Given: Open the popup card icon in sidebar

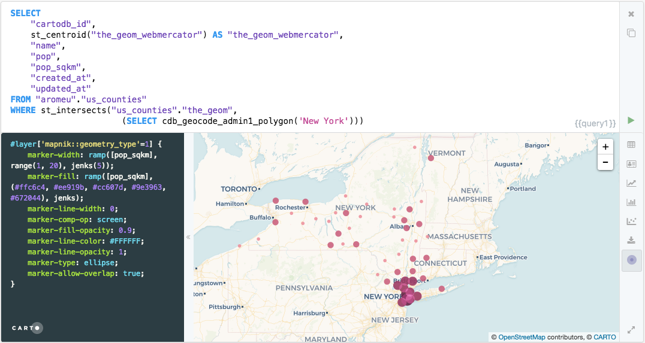Looking at the screenshot, I should click(x=631, y=164).
